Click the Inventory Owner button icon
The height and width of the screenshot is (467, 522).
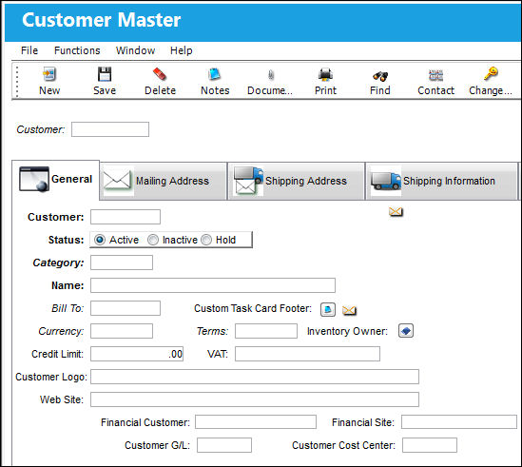406,331
